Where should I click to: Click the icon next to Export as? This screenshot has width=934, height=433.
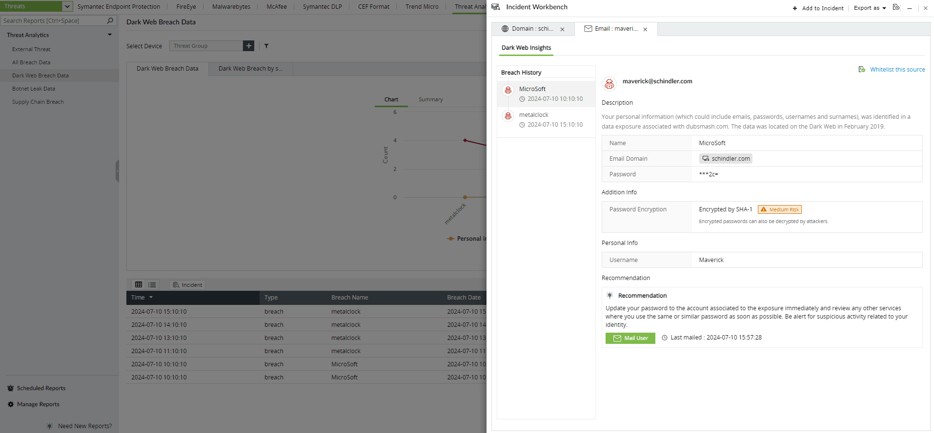tap(896, 7)
